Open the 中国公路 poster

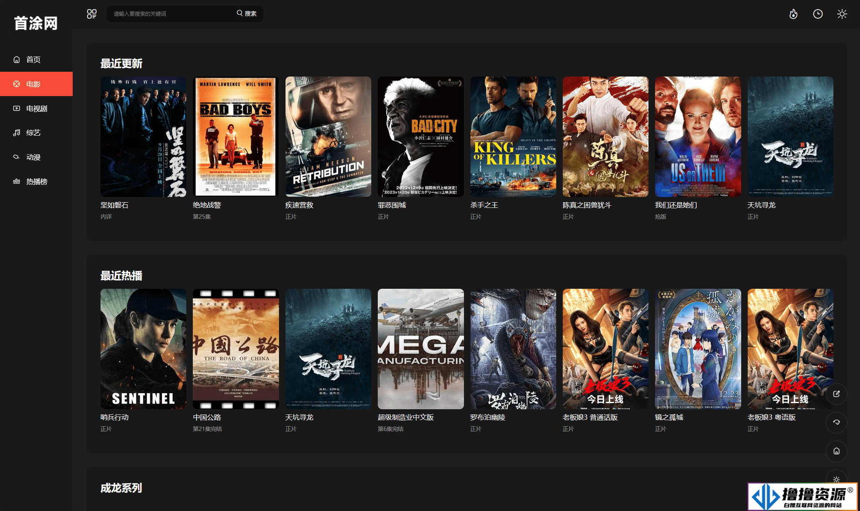click(236, 349)
